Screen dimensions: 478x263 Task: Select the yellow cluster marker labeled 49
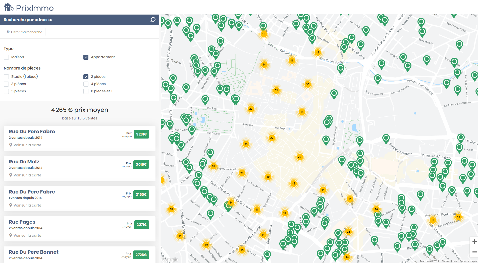[x=268, y=177]
